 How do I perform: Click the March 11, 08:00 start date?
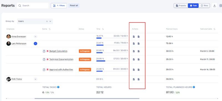click(x=207, y=59)
